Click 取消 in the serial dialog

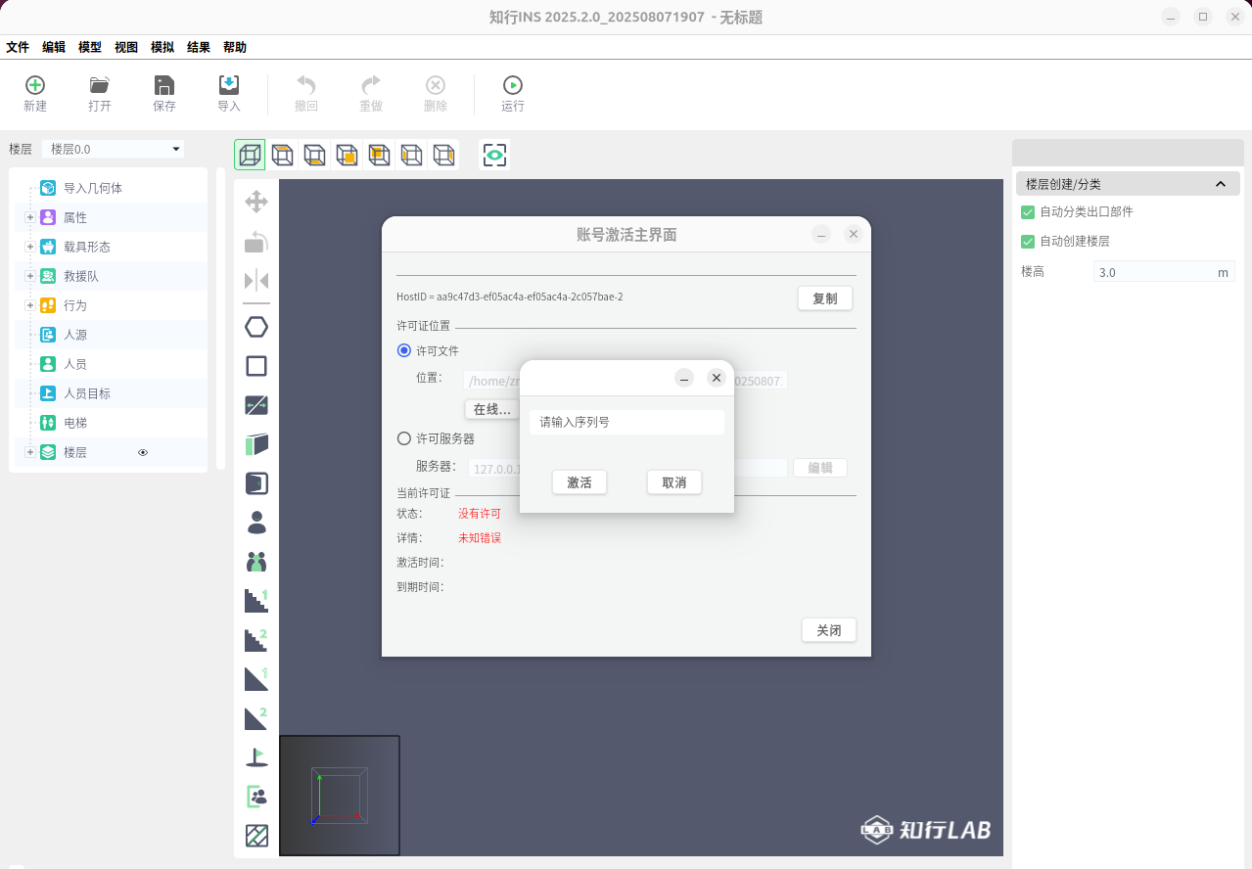tap(674, 482)
